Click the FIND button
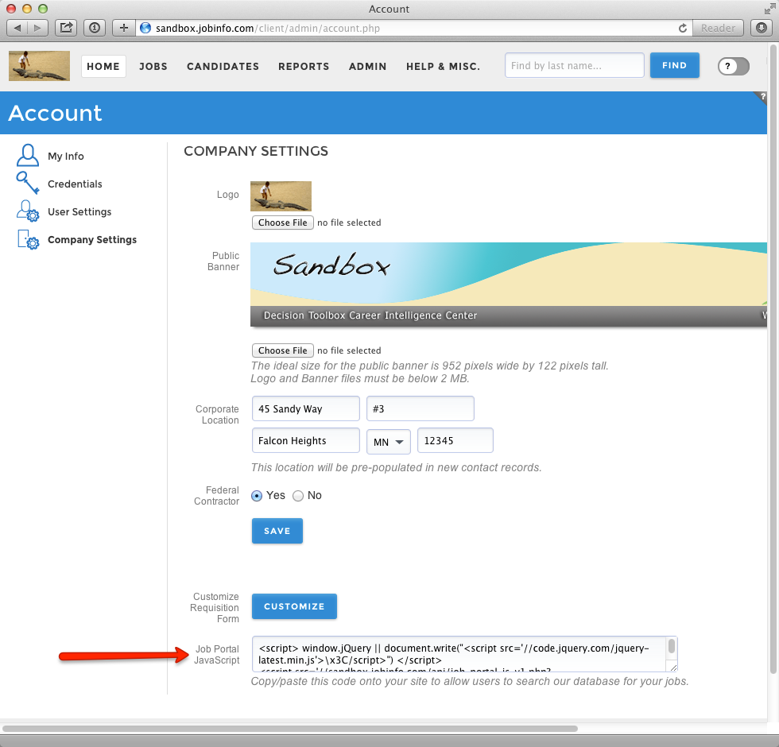779x747 pixels. (x=675, y=65)
